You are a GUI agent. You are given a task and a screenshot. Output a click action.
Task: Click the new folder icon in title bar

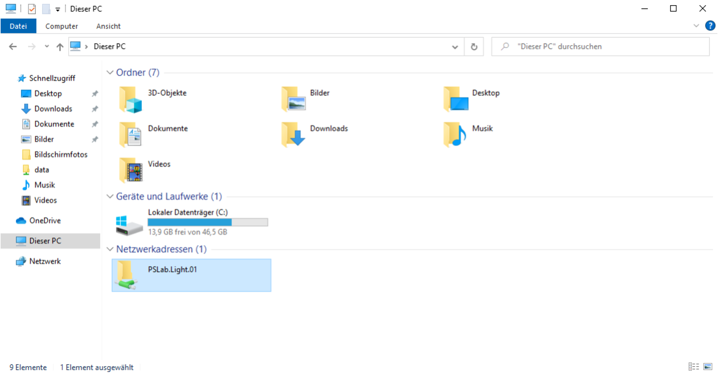click(46, 9)
